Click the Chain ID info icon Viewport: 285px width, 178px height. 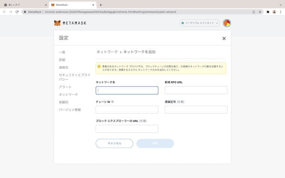click(112, 102)
